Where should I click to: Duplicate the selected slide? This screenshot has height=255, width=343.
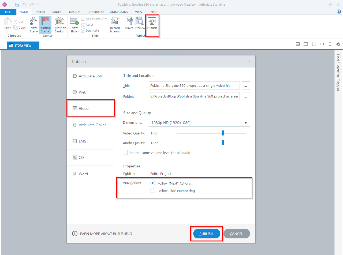tap(90, 31)
